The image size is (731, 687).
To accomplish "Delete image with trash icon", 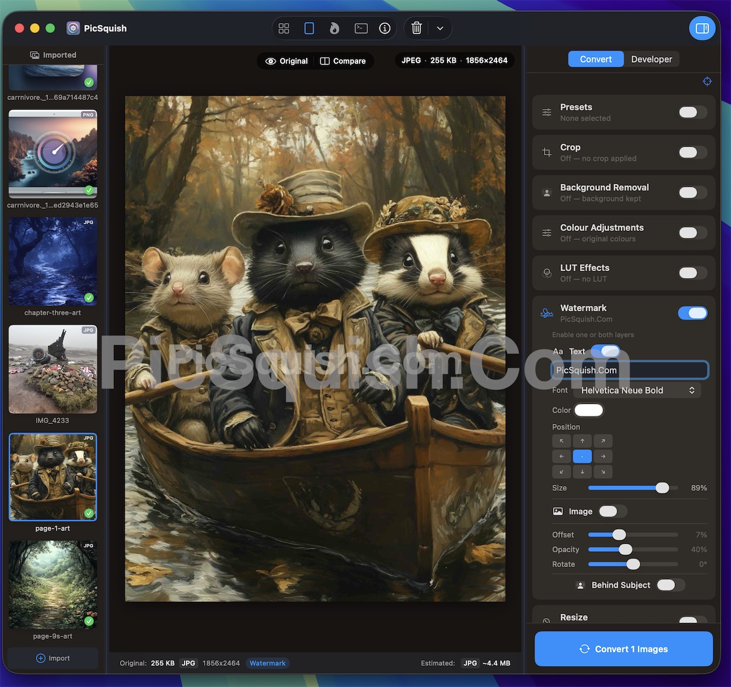I will [x=417, y=28].
